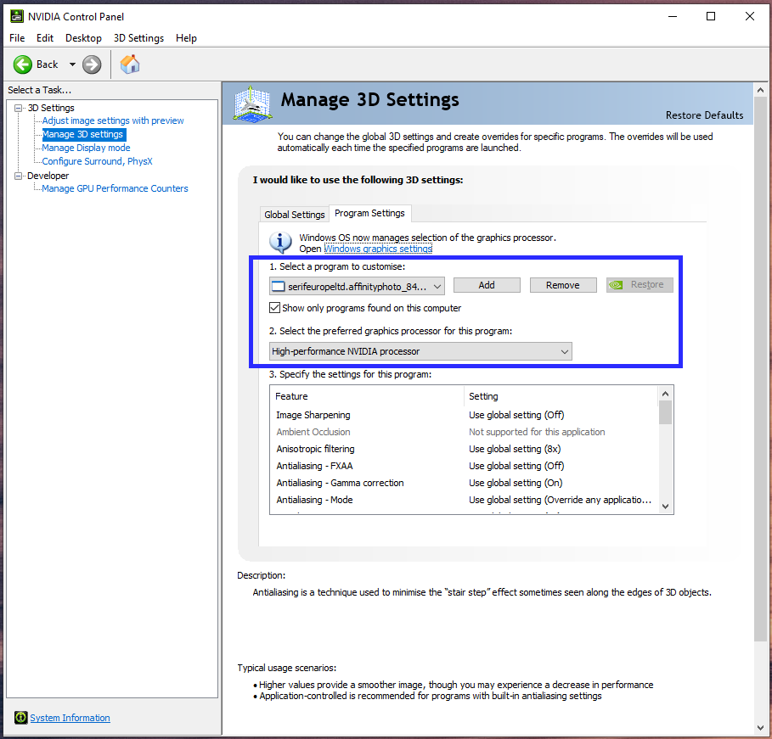This screenshot has width=772, height=739.
Task: Open the System Information link
Action: 70,718
